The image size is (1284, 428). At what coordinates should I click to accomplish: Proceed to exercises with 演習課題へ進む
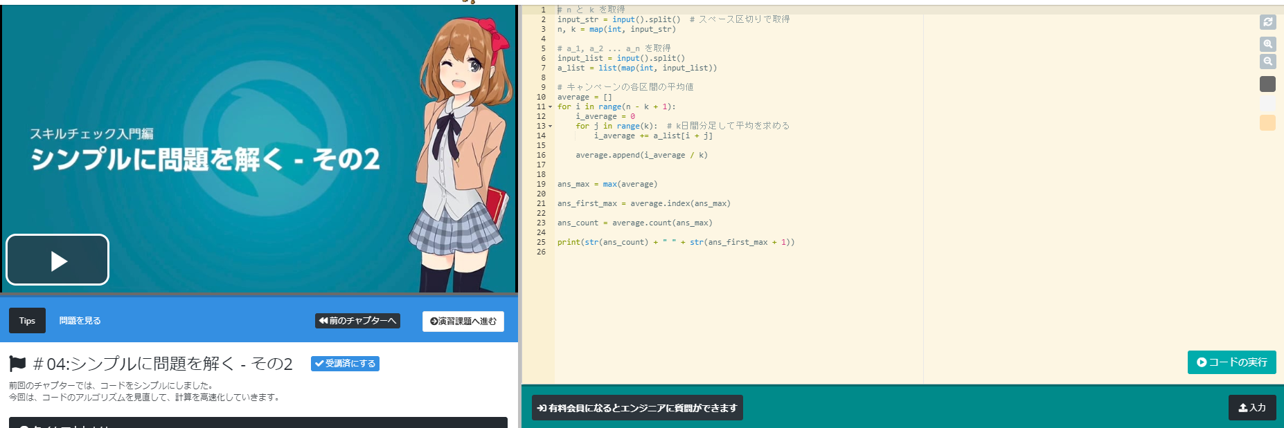(463, 322)
